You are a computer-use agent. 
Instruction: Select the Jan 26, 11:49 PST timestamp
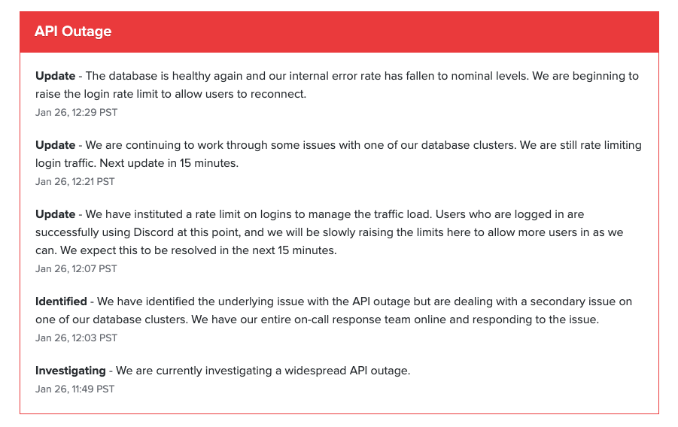point(74,389)
